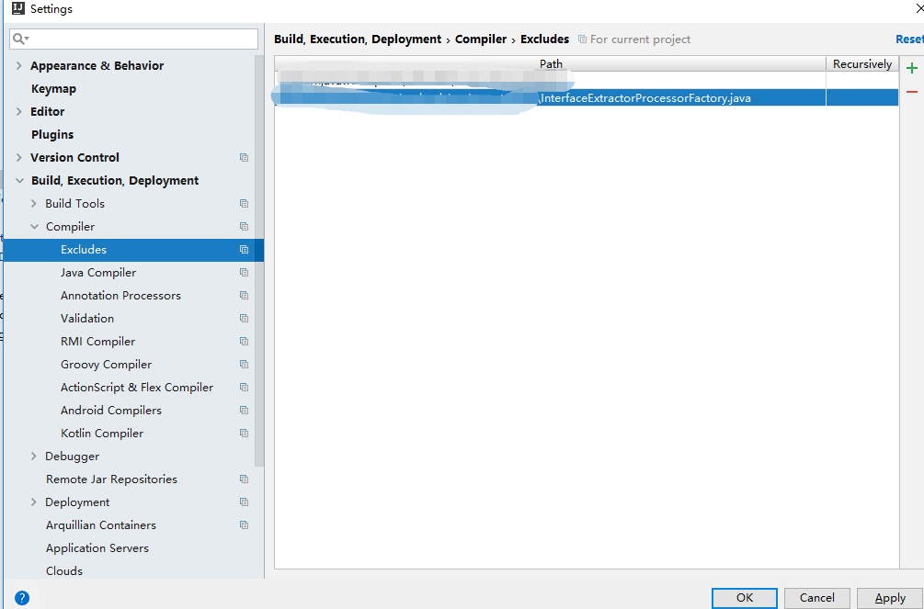Click the Reset link

pos(909,39)
